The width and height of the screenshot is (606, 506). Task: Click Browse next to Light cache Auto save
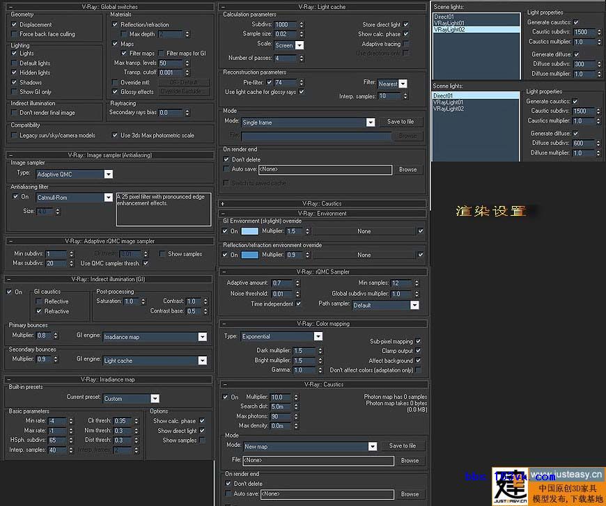coord(407,170)
